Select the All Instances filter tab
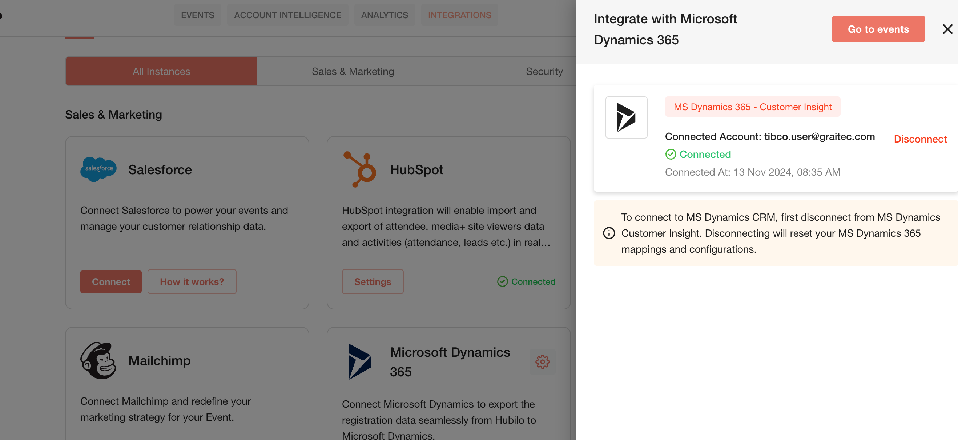 [161, 71]
